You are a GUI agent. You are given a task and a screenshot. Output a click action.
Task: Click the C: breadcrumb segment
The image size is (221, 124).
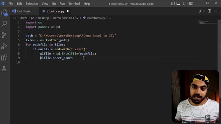click(15, 18)
